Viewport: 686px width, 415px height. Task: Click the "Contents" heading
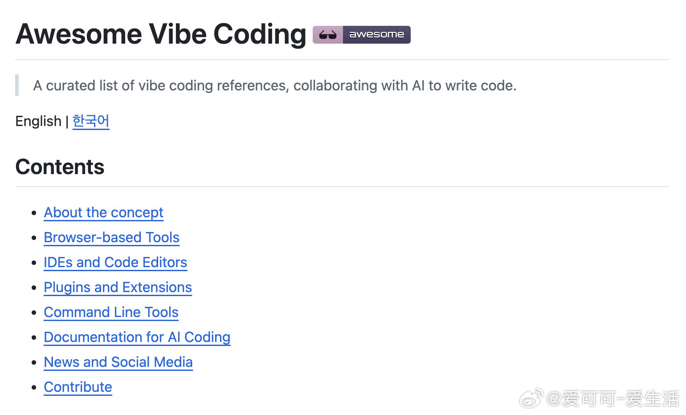60,167
